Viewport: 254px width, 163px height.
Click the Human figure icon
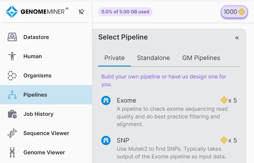click(12, 56)
